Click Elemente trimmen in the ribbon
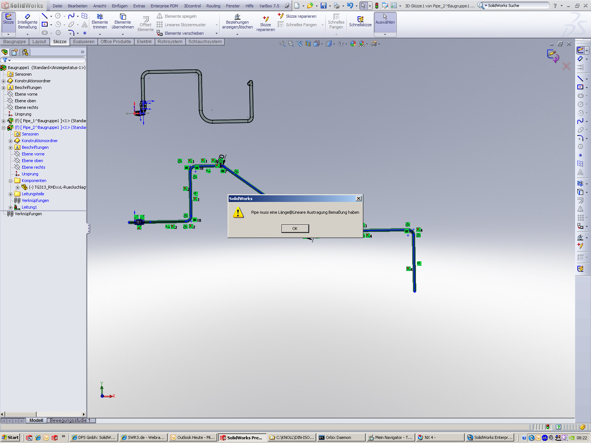 100,21
